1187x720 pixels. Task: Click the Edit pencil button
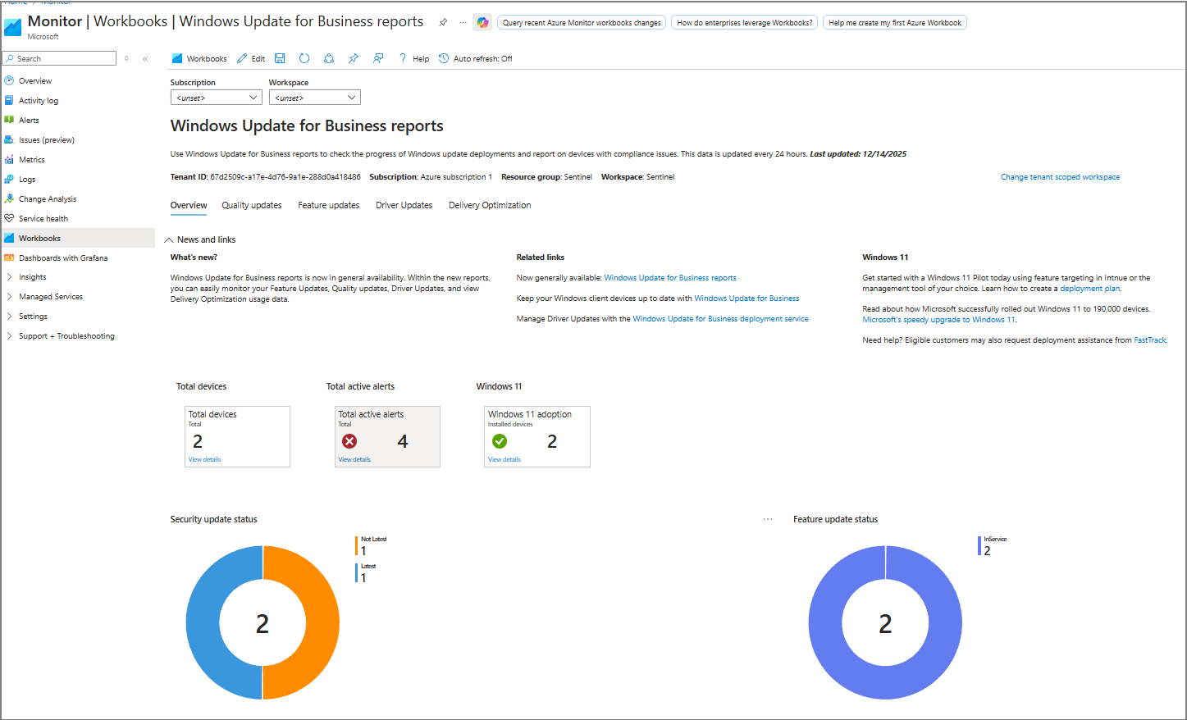click(251, 58)
